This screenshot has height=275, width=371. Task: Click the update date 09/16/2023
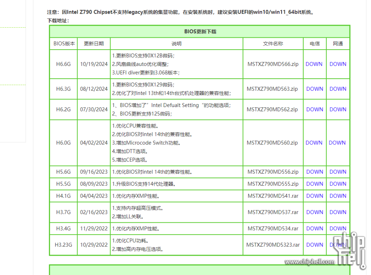tap(94, 172)
